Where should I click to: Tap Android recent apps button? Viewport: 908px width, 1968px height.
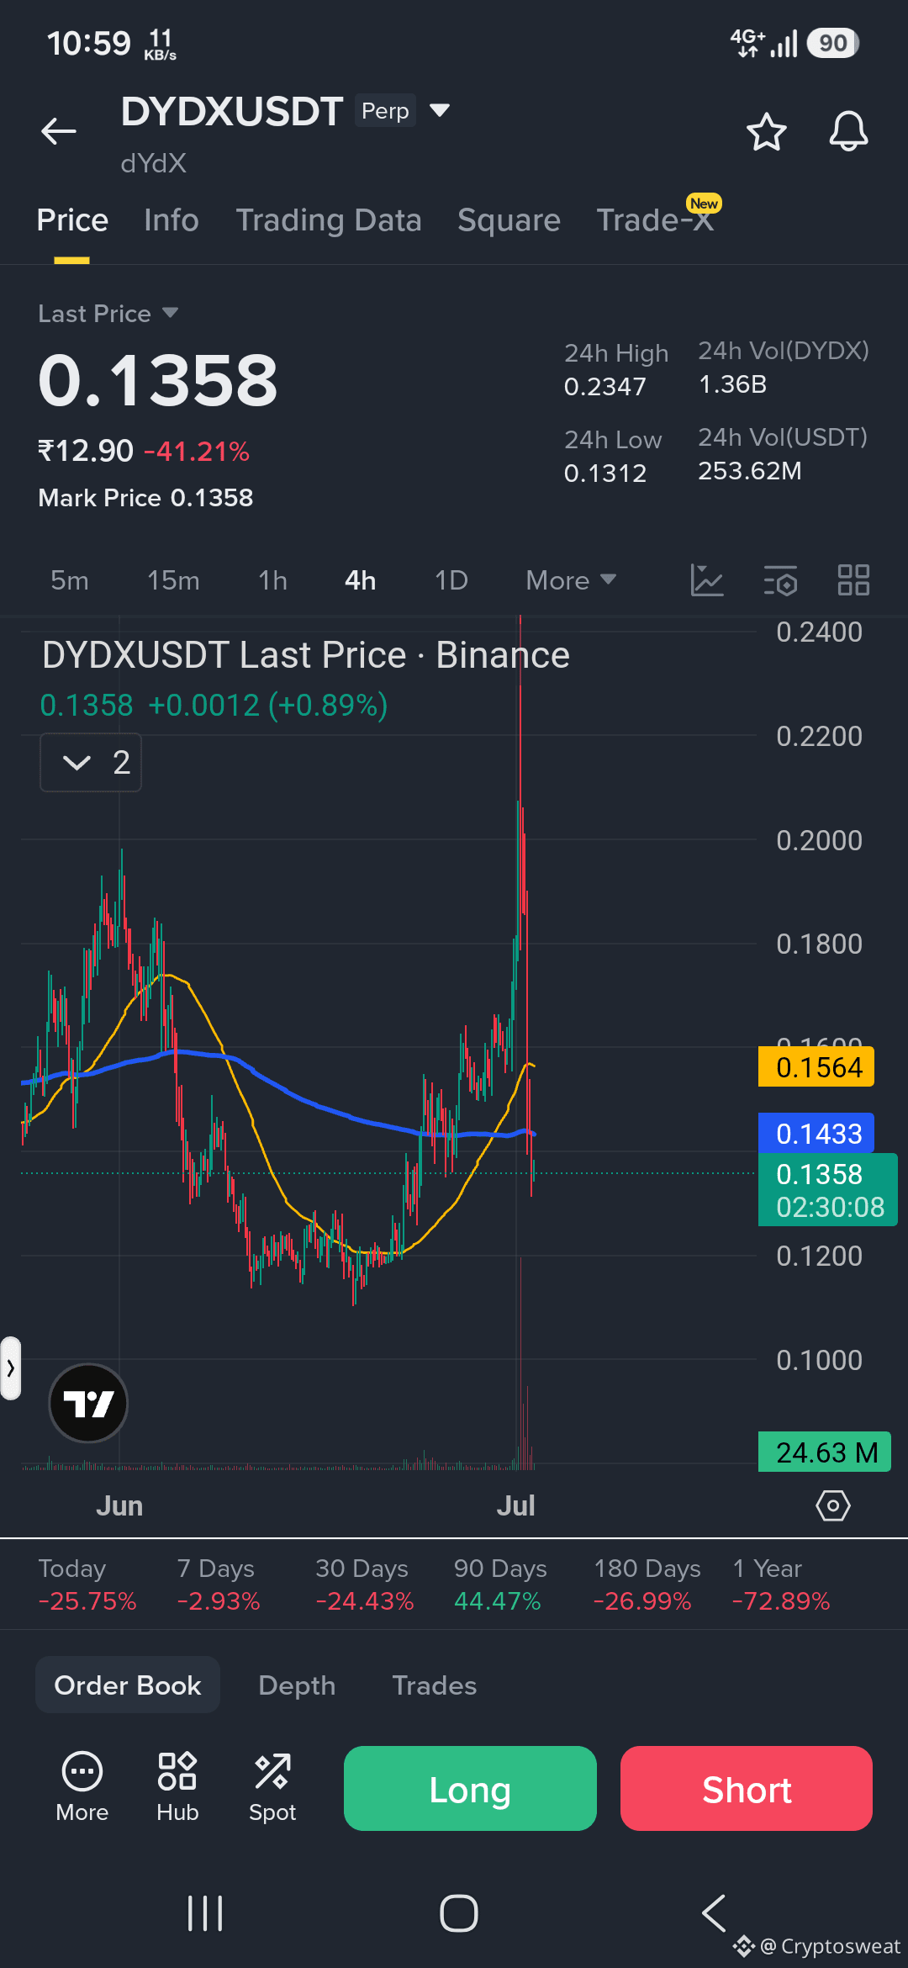205,1913
